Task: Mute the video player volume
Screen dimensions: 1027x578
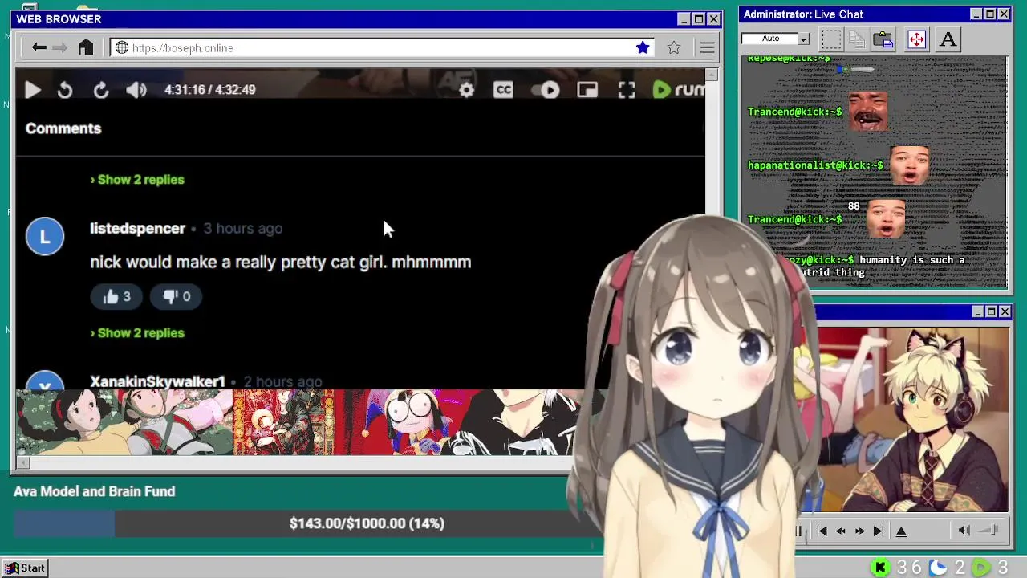Action: point(136,90)
